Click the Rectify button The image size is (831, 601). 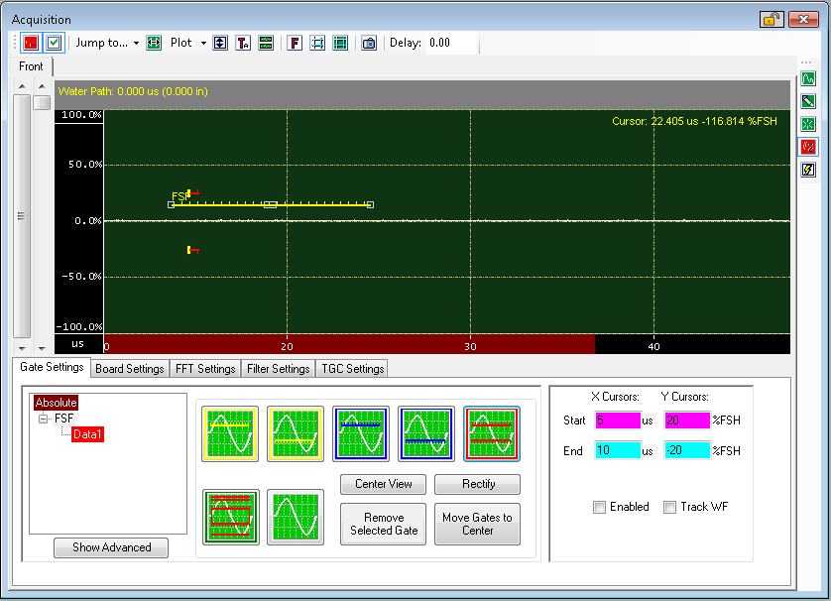[x=477, y=485]
